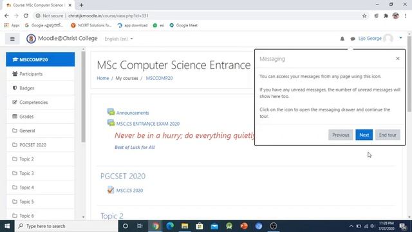The width and height of the screenshot is (412, 232).
Task: Click the Windows search box
Action: click(66, 226)
